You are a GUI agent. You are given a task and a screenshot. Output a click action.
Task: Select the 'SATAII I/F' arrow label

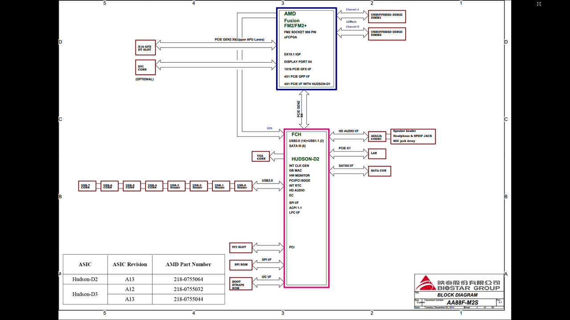pos(346,166)
